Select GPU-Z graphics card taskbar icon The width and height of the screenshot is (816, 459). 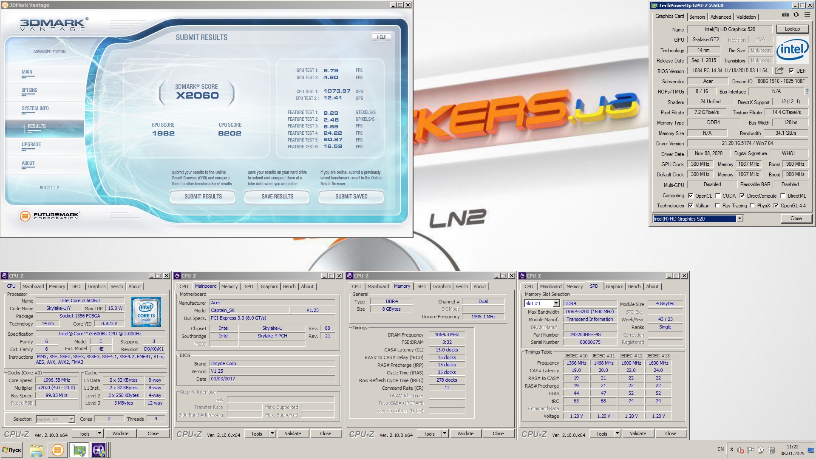79,450
